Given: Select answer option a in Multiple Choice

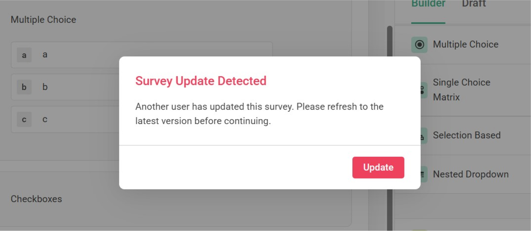Looking at the screenshot, I should coord(45,55).
